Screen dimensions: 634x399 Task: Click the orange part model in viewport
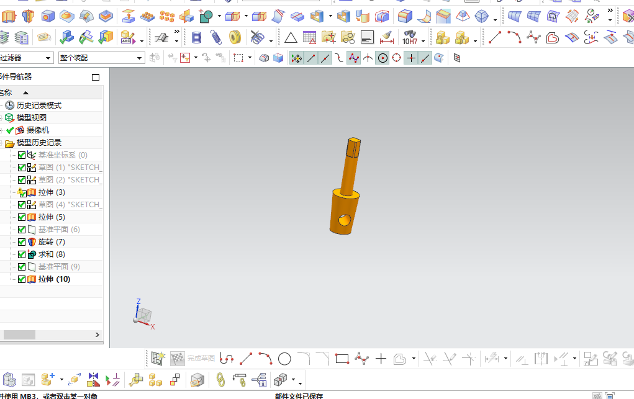pyautogui.click(x=345, y=186)
